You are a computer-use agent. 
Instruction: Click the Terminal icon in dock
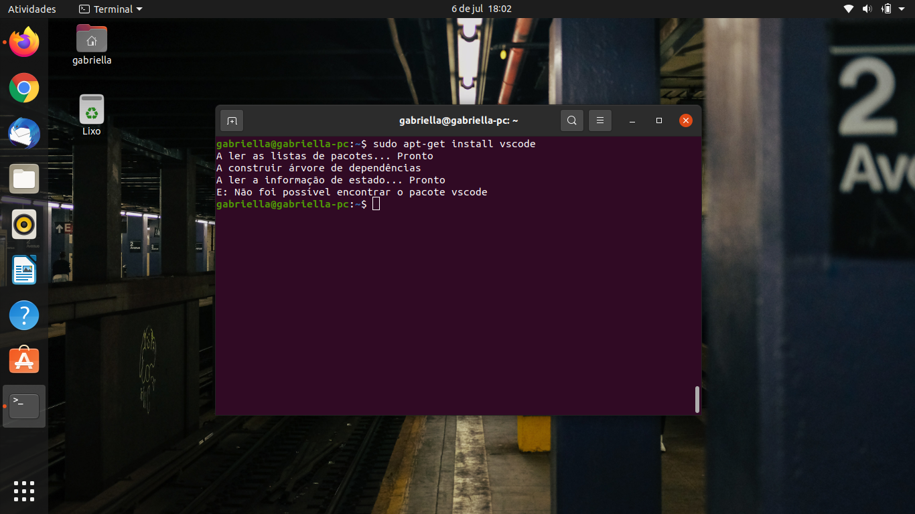24,406
